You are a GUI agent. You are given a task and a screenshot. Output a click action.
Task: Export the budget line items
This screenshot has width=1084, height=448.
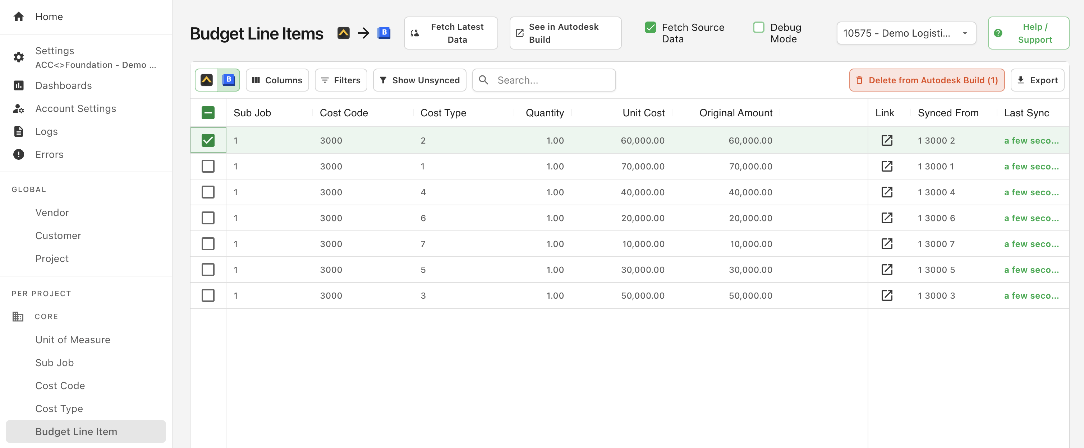coord(1037,80)
